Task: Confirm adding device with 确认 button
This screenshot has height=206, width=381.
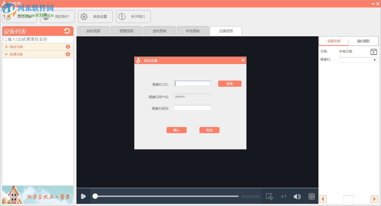Action: (x=176, y=130)
